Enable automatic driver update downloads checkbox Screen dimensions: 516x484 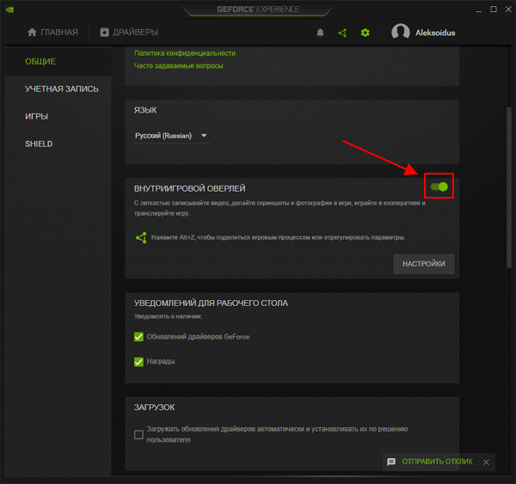click(138, 435)
